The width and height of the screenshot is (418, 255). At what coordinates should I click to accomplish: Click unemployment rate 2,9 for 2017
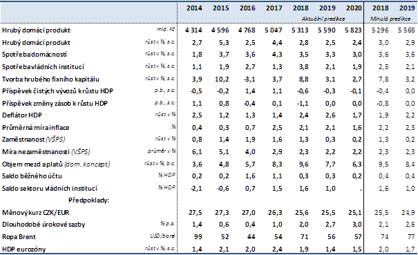(x=277, y=152)
